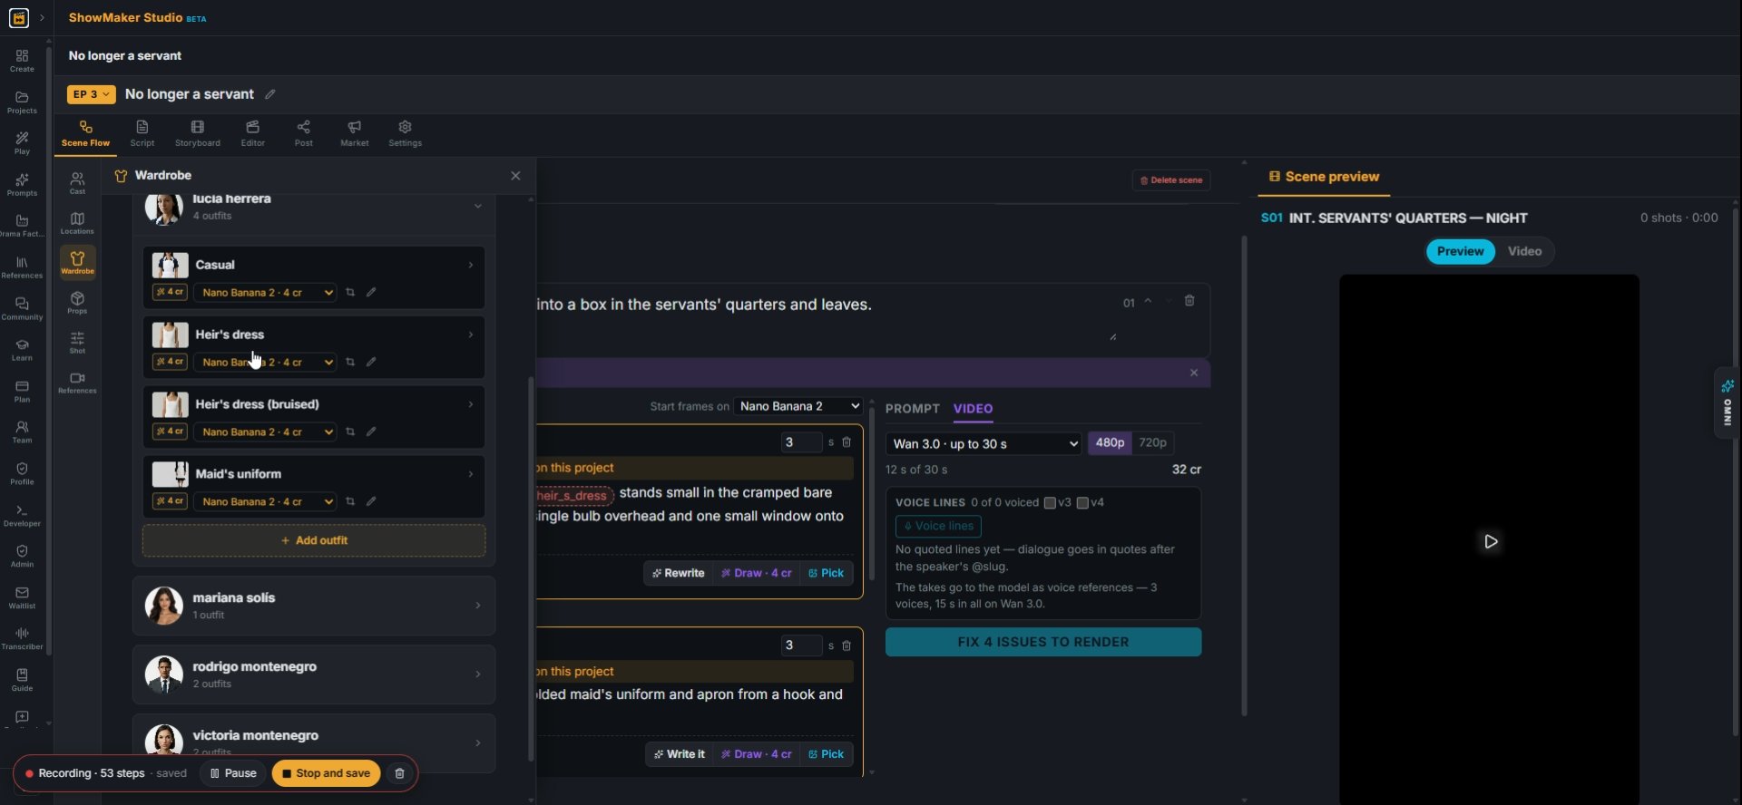Screen dimensions: 1742x805
Task: Collapse lucia herrera outfit list
Action: click(477, 207)
